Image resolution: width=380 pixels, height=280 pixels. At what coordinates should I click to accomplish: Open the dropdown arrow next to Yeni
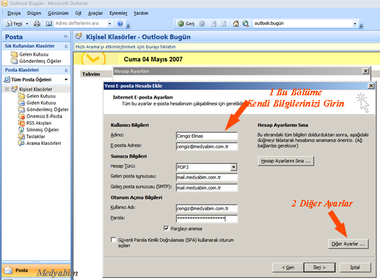[x=27, y=24]
